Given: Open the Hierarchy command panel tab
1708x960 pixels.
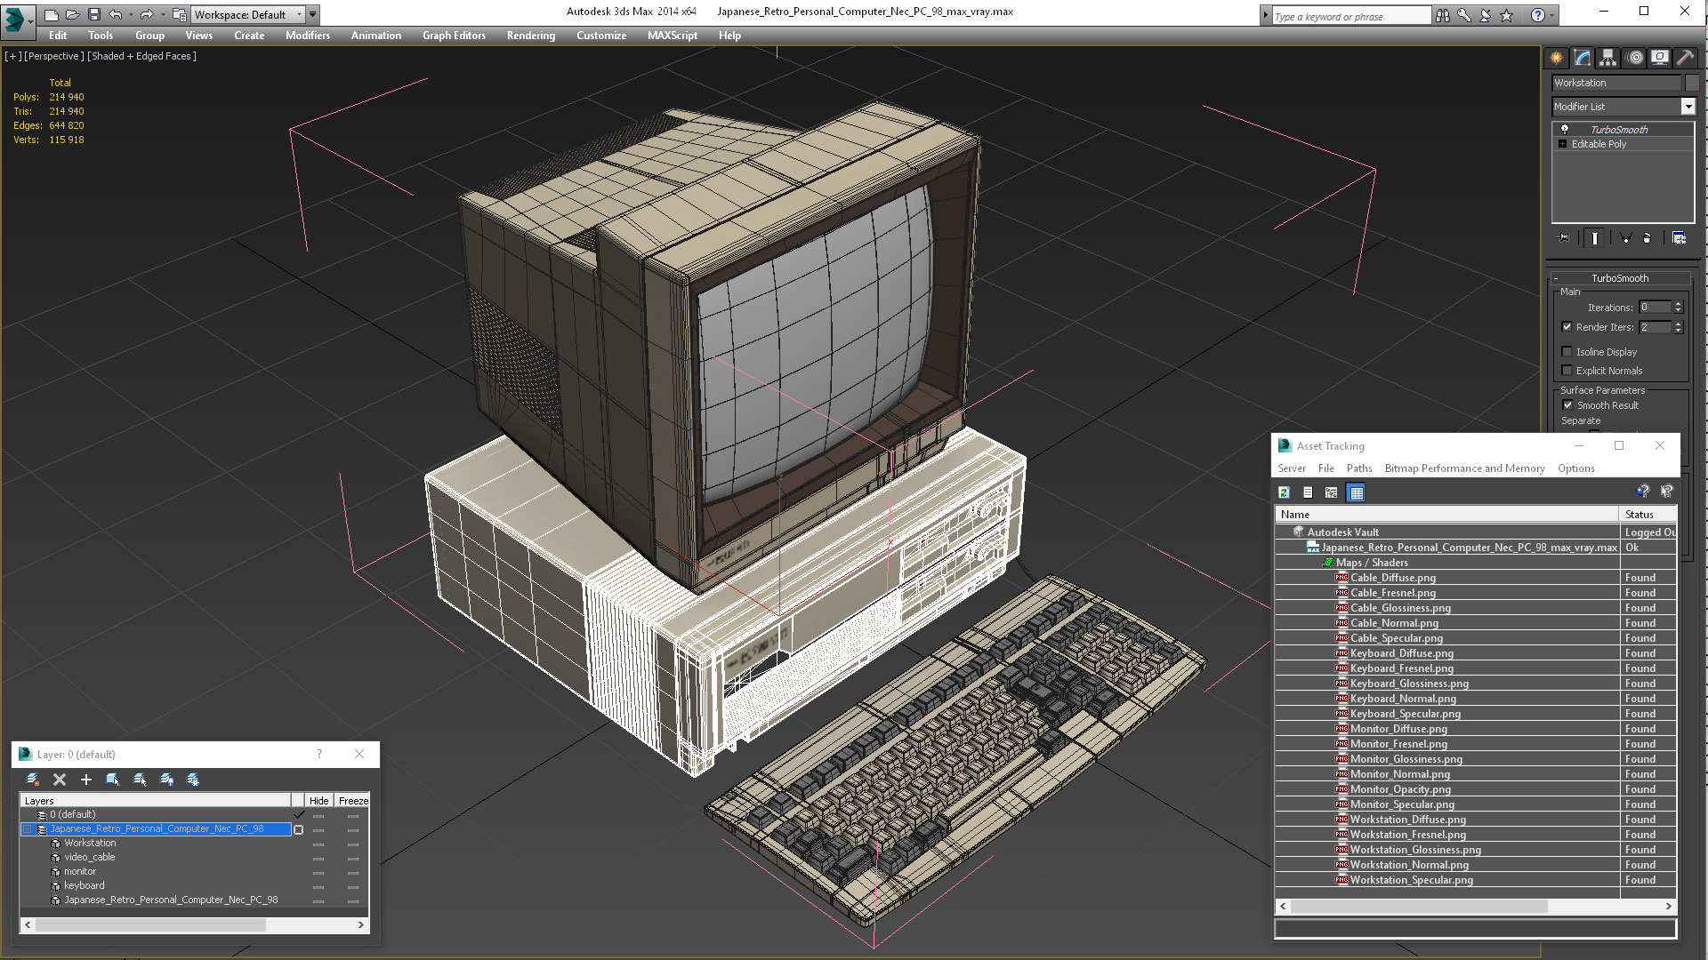Looking at the screenshot, I should [x=1607, y=58].
